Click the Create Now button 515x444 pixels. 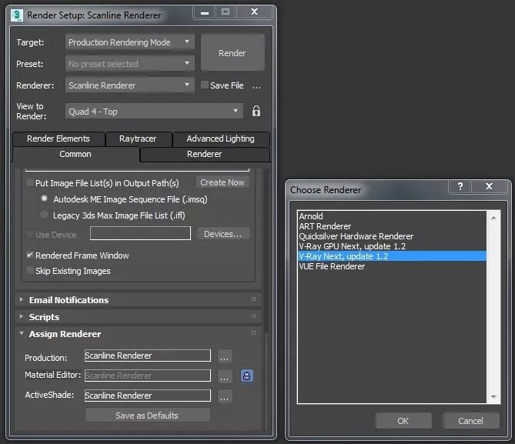coord(222,182)
